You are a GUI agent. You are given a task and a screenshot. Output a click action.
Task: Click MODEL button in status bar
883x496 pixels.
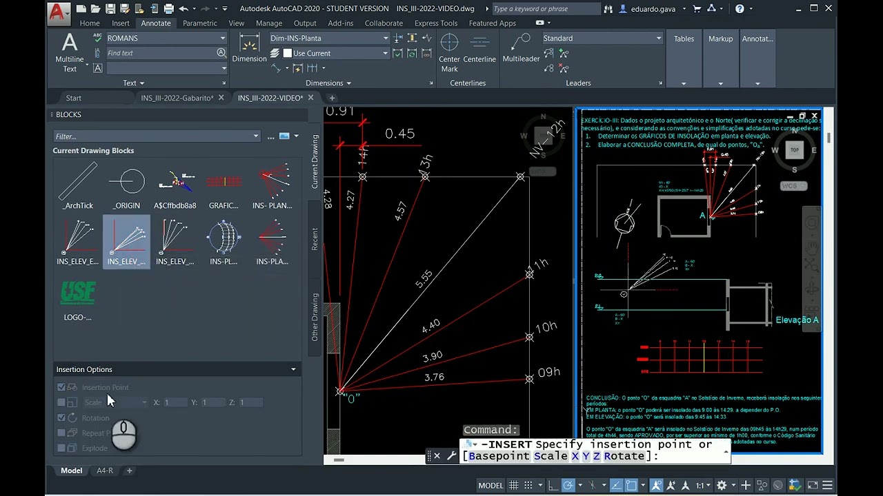pyautogui.click(x=490, y=486)
